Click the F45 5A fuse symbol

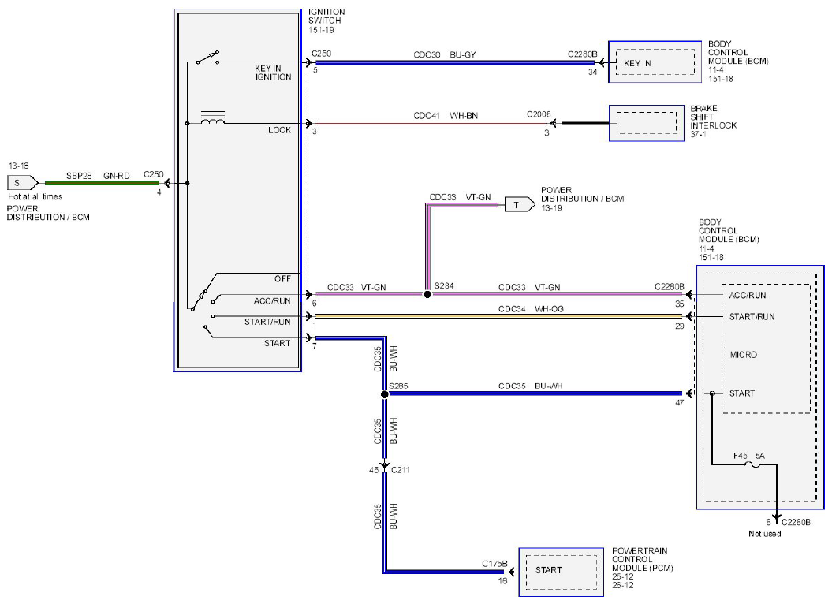(752, 465)
